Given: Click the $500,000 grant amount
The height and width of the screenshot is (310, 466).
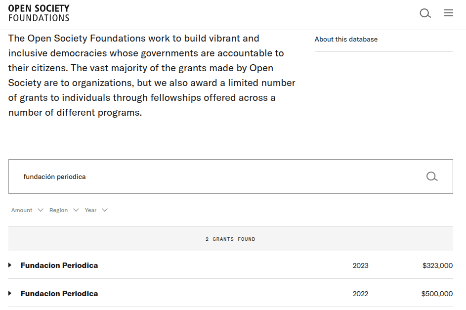Looking at the screenshot, I should pyautogui.click(x=437, y=294).
